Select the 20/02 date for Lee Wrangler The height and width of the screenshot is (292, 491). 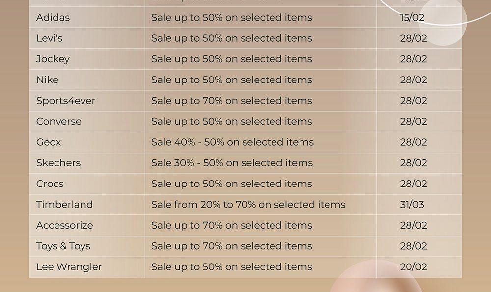click(413, 267)
